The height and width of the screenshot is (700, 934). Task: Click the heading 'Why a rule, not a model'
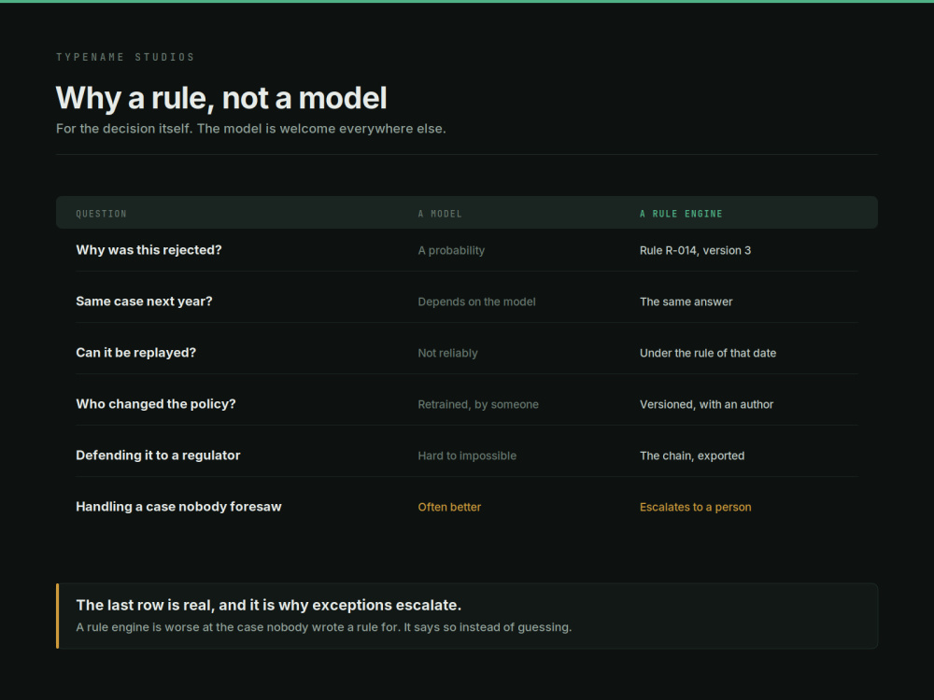pos(221,98)
